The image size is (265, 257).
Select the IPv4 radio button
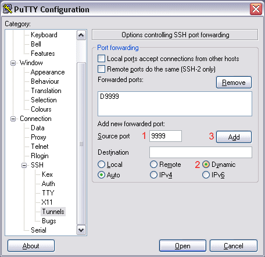153,175
